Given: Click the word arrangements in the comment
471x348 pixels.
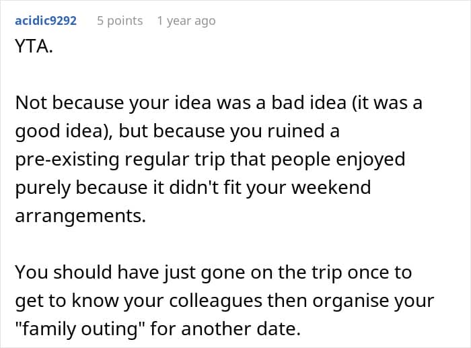Looking at the screenshot, I should point(80,216).
